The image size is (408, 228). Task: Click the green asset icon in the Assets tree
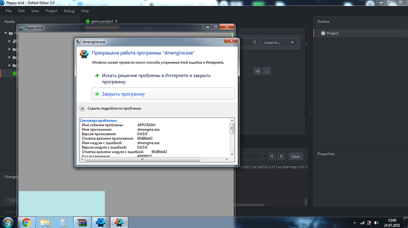[14, 73]
